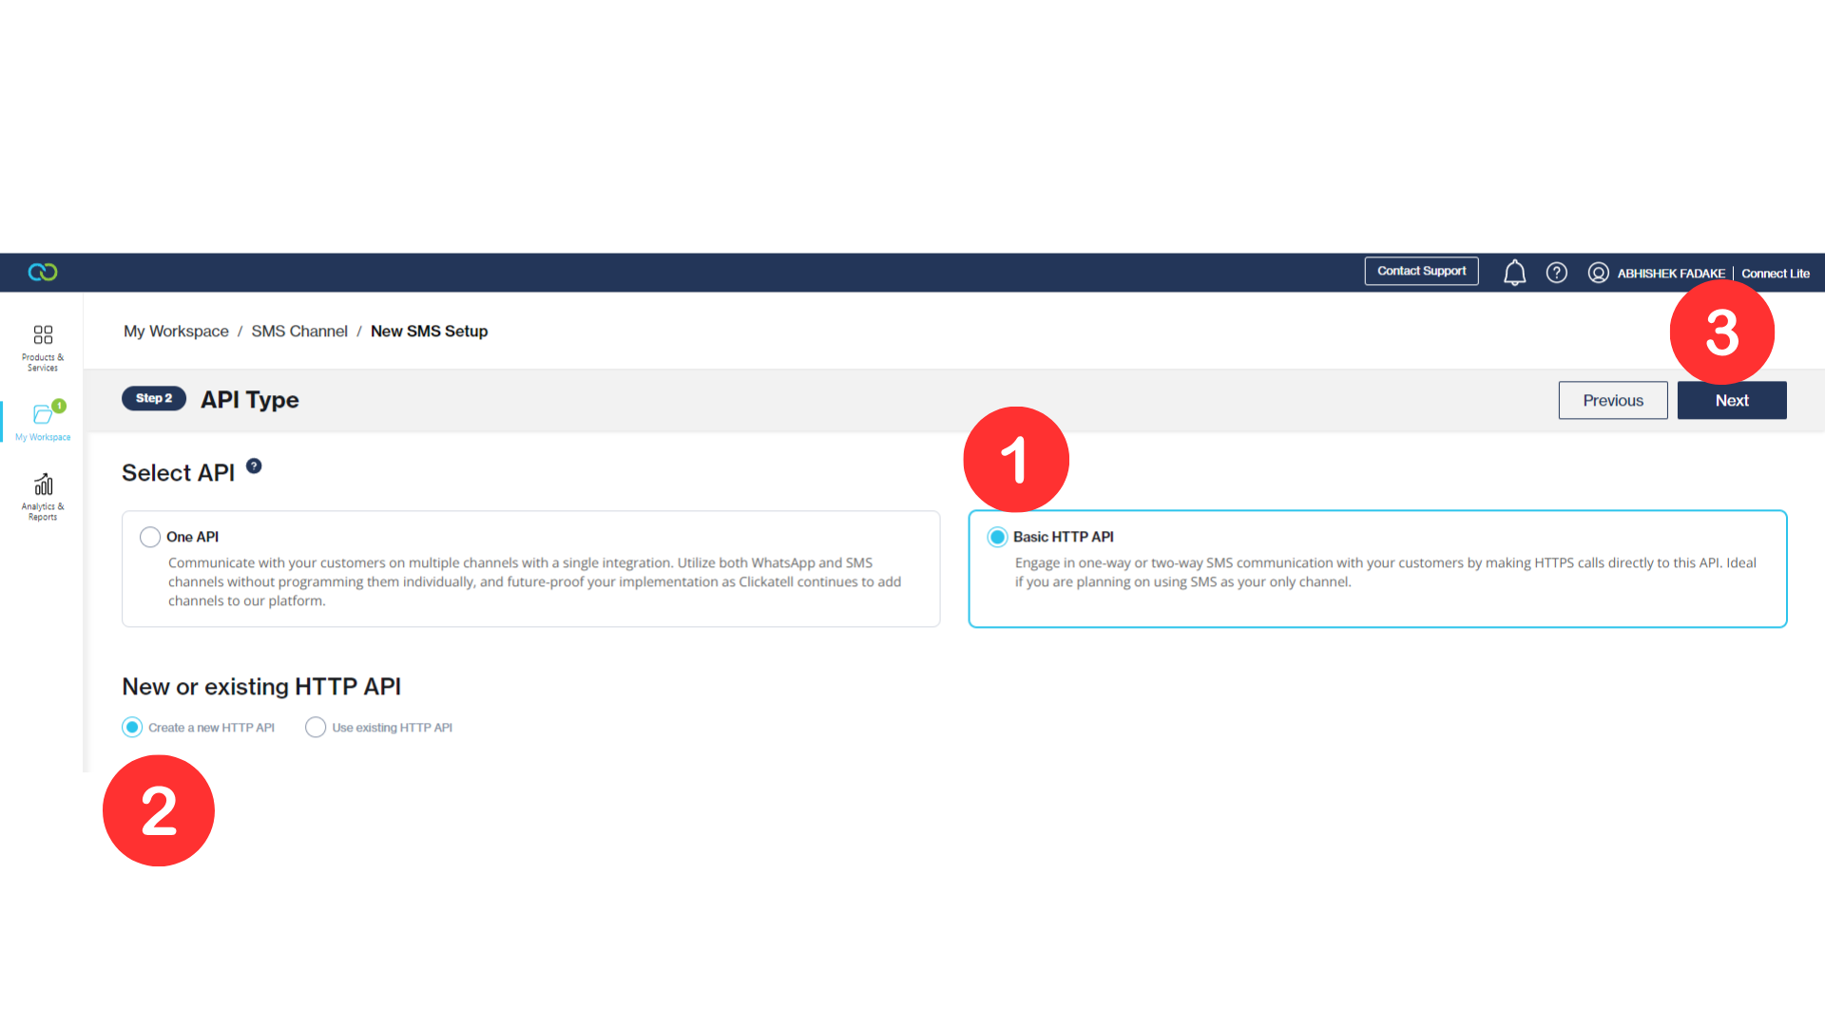Click the Clickatell logo in the top bar

coord(42,272)
